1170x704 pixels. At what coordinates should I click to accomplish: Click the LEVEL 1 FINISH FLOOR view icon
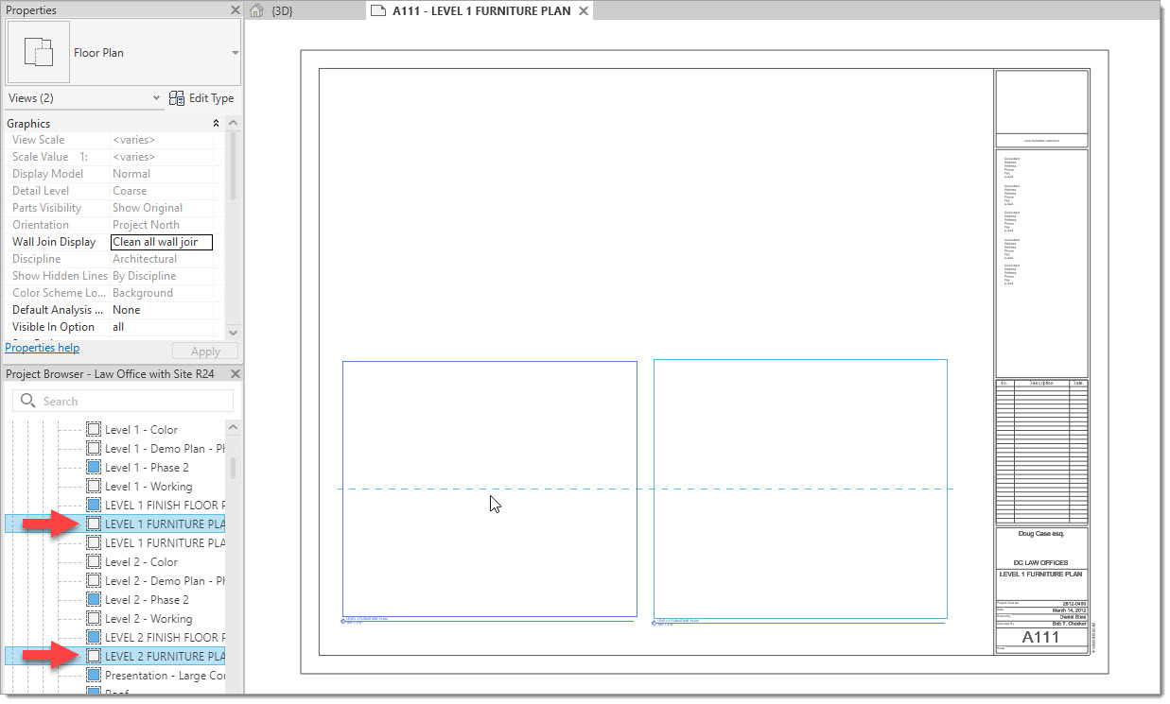(94, 505)
